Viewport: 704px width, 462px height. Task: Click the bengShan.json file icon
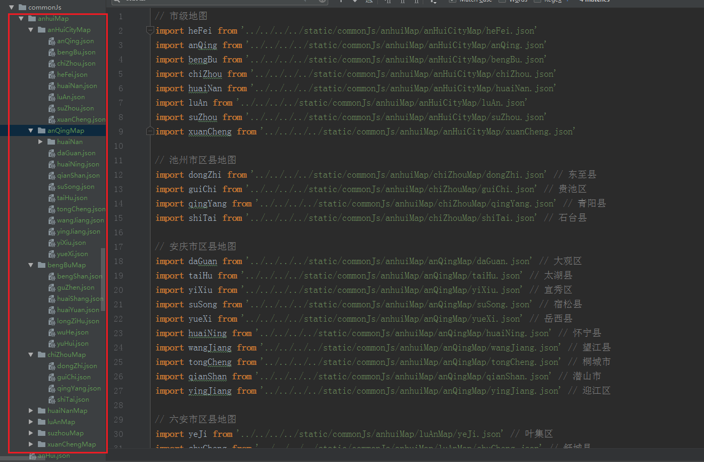[x=52, y=276]
